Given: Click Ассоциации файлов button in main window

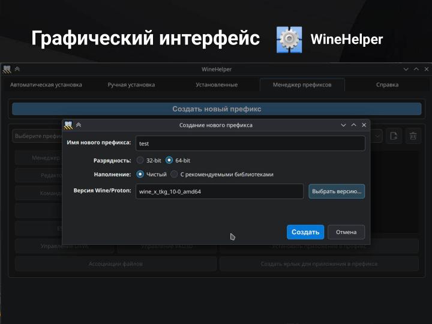Looking at the screenshot, I should (x=116, y=264).
